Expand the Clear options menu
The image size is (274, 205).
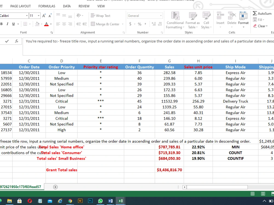pos(267,26)
